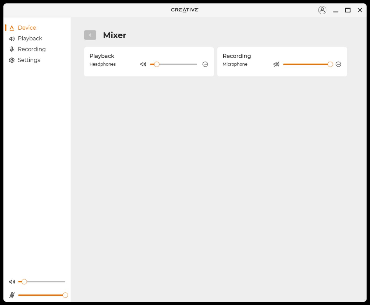
Task: Click the Headphones volume slider handle
Action: coord(157,64)
